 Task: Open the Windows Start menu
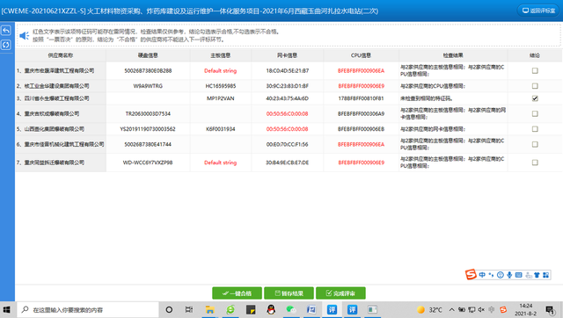pos(6,310)
